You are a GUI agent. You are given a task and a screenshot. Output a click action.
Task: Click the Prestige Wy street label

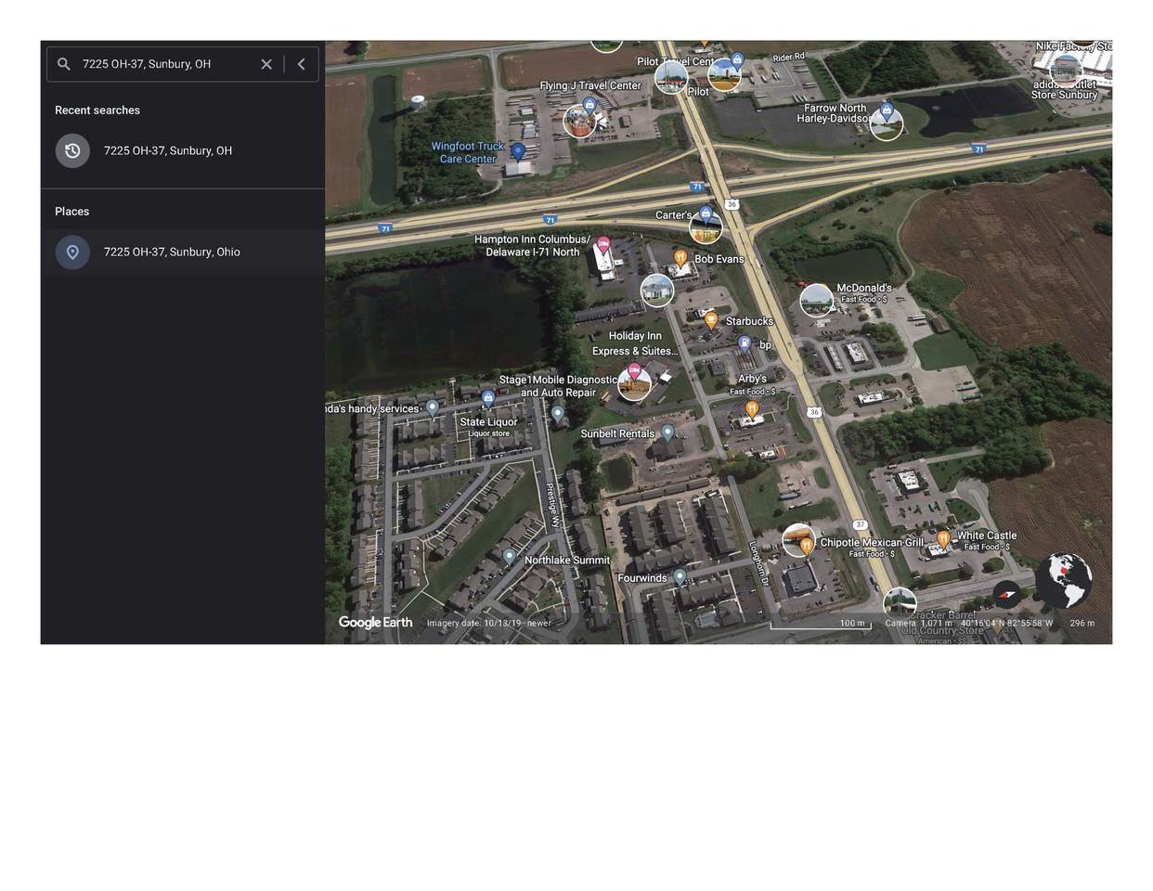[552, 507]
